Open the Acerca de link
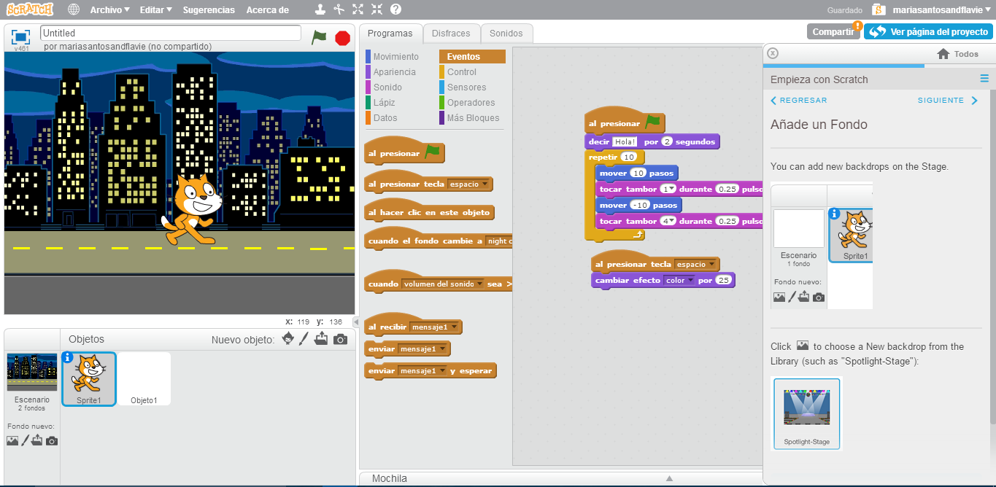The height and width of the screenshot is (487, 996). pyautogui.click(x=268, y=10)
